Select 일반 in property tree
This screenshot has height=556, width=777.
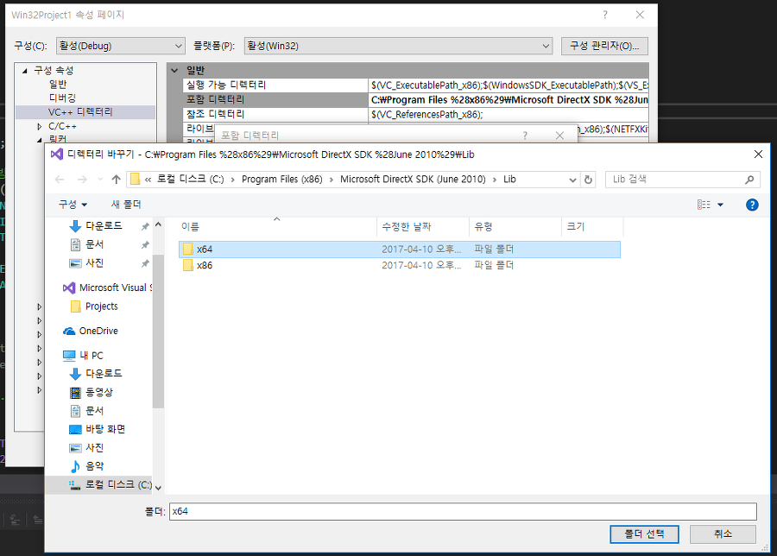coord(58,85)
